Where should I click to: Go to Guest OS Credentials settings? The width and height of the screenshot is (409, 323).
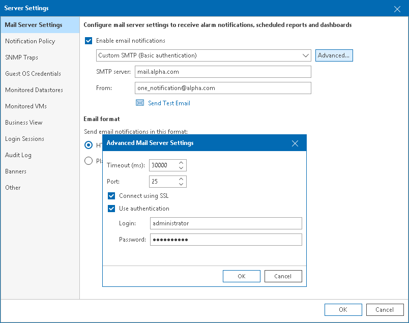(x=33, y=74)
